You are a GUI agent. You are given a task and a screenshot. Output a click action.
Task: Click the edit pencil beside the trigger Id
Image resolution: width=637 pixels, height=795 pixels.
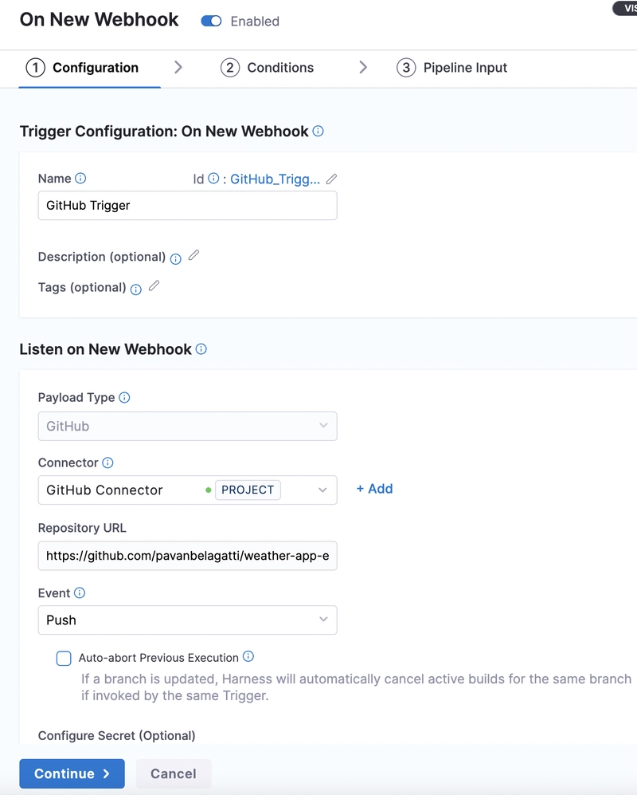click(332, 179)
